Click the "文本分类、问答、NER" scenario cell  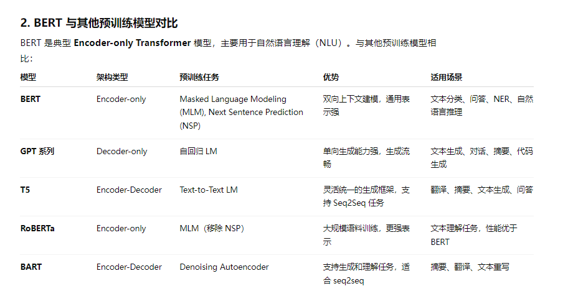pos(482,106)
